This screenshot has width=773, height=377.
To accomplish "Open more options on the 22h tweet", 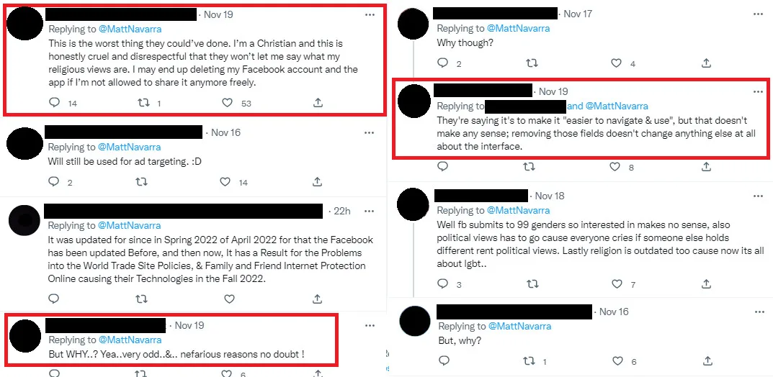I will click(x=370, y=211).
